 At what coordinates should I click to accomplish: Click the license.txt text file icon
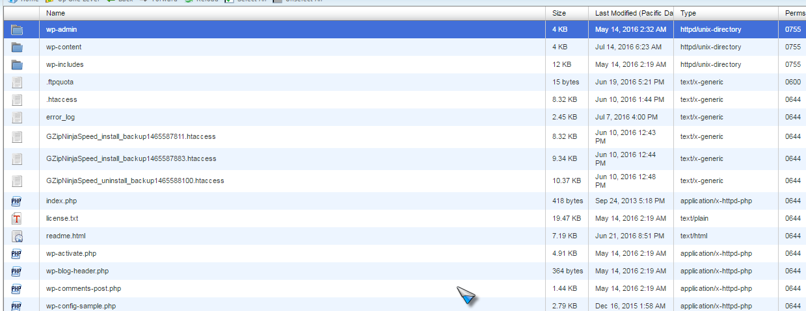click(x=17, y=219)
